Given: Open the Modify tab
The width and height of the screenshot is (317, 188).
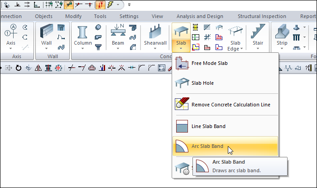Looking at the screenshot, I should point(73,16).
